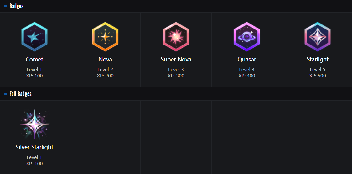
Task: Click the Quasar badge title text
Action: click(247, 60)
